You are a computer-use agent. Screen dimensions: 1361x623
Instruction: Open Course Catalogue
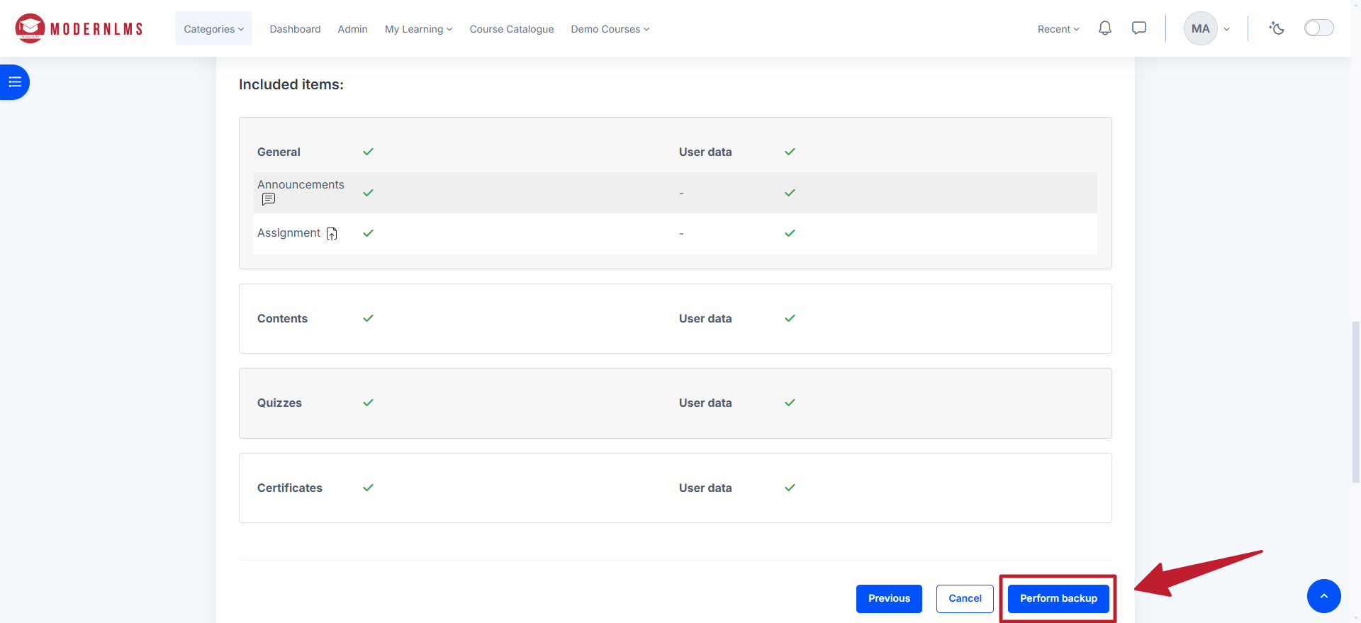[x=512, y=29]
